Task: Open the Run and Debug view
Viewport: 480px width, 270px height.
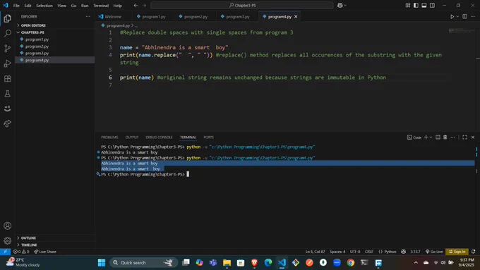Action: [7, 63]
